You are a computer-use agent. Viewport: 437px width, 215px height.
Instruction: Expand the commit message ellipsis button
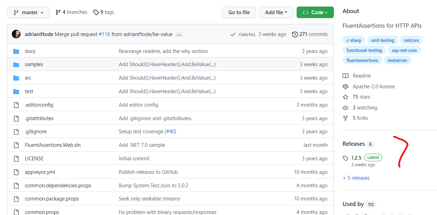pos(179,35)
